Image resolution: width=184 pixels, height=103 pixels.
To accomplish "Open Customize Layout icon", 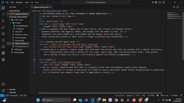I will click(153, 2).
